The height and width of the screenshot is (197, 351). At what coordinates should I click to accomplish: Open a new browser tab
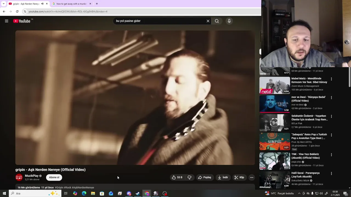[x=97, y=4]
